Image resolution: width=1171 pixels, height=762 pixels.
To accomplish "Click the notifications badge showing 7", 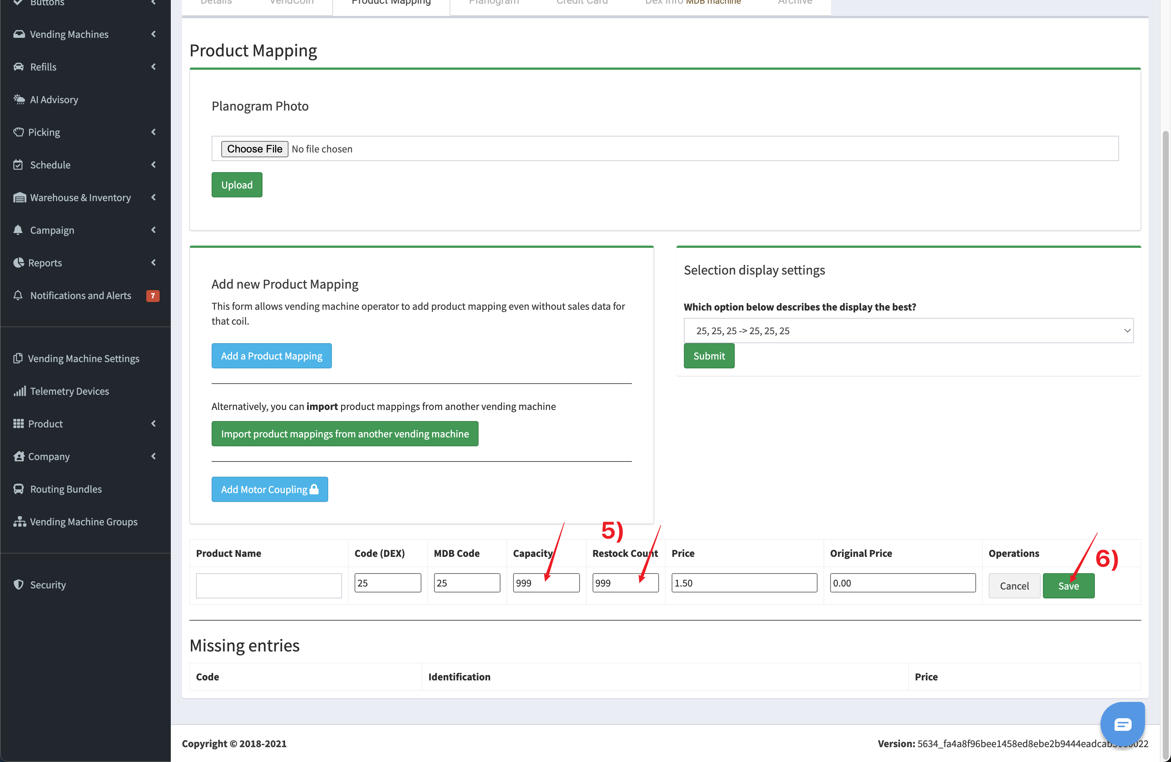I will pos(153,295).
